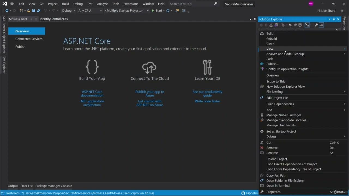Screen dimensions: 349x196
Task: Click the feedback icon below title bar
Action: click(342, 11)
